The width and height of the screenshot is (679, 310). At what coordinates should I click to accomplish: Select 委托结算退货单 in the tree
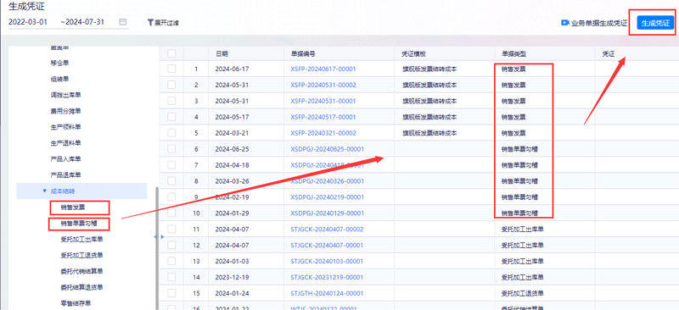[81, 287]
